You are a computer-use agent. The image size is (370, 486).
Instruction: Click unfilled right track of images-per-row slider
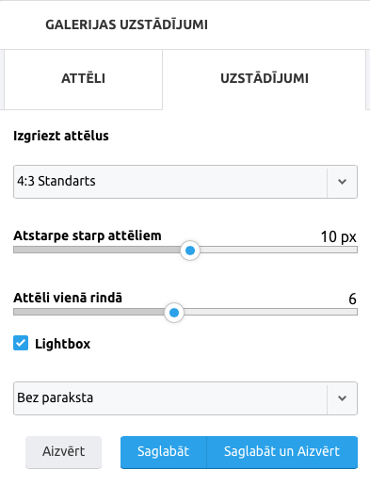(x=270, y=312)
